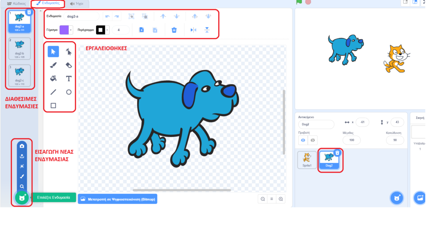Click the choose costume cat button

point(22,198)
